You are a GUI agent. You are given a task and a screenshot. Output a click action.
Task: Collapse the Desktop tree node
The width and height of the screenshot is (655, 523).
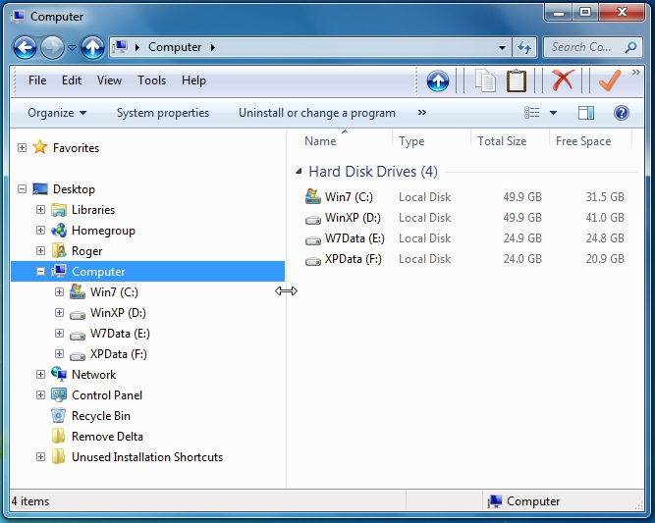pyautogui.click(x=23, y=189)
